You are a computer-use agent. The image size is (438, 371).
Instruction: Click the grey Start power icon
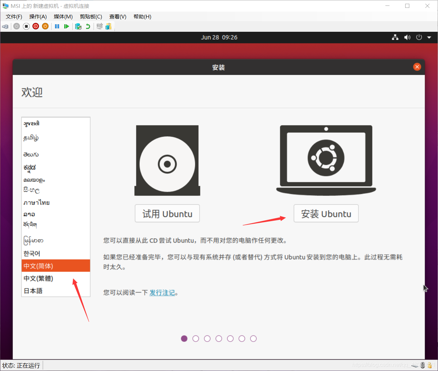coord(16,26)
